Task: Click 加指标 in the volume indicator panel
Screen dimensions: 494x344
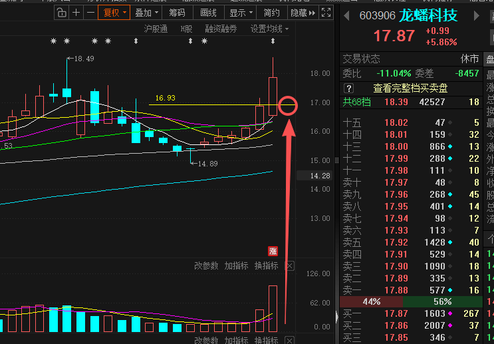Action: point(236,265)
